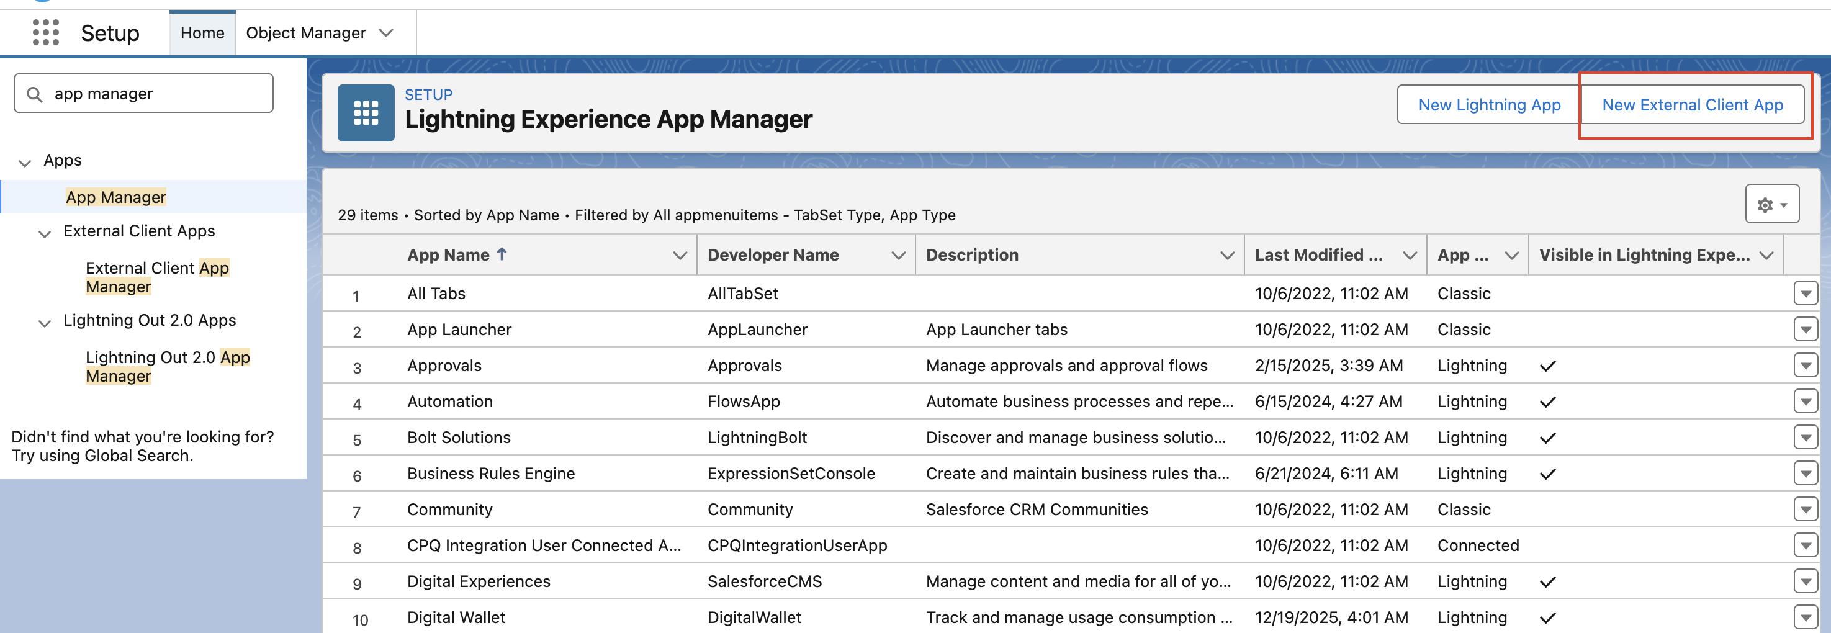Open row actions arrow for Community
The height and width of the screenshot is (633, 1831).
pyautogui.click(x=1805, y=510)
